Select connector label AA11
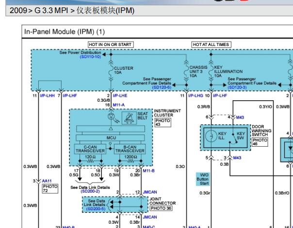293x228 pixels. pyautogui.click(x=47, y=181)
